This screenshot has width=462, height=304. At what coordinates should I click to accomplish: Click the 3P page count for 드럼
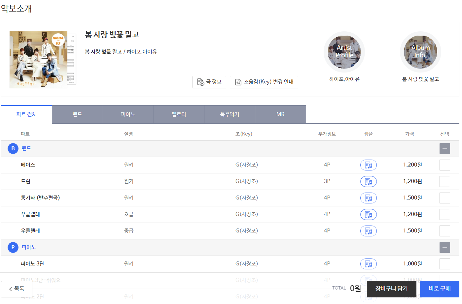point(327,181)
